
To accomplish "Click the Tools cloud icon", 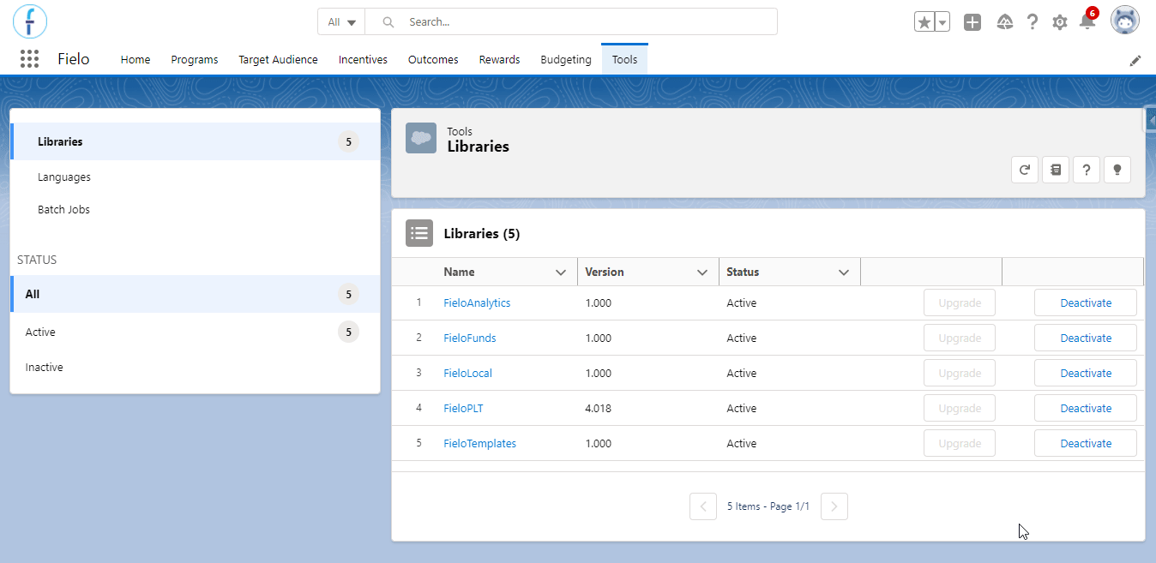I will (421, 138).
